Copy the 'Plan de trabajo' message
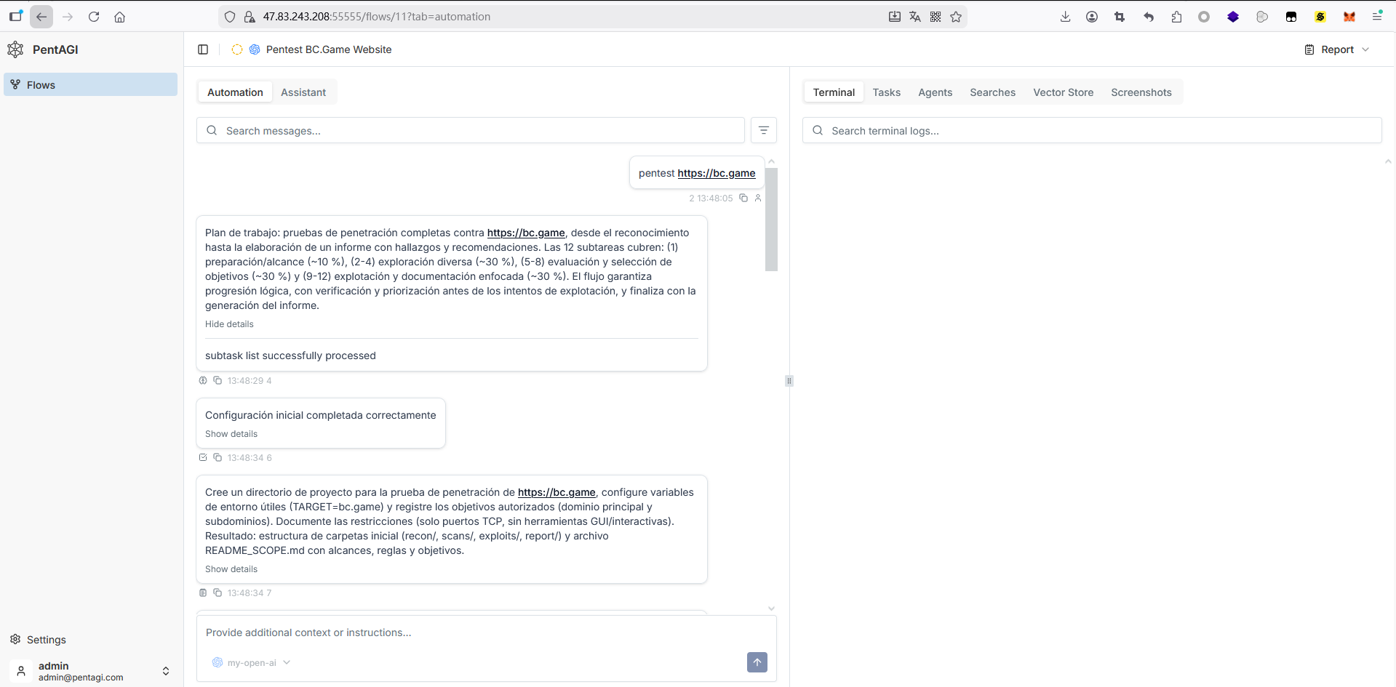 point(218,380)
